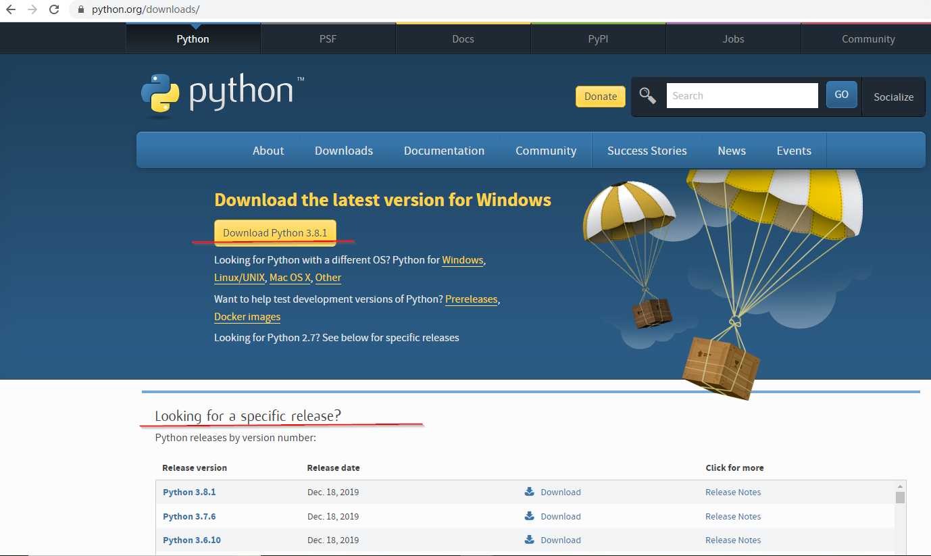The width and height of the screenshot is (931, 556).
Task: Click the 'Python releases by version number:' text
Action: pos(236,438)
